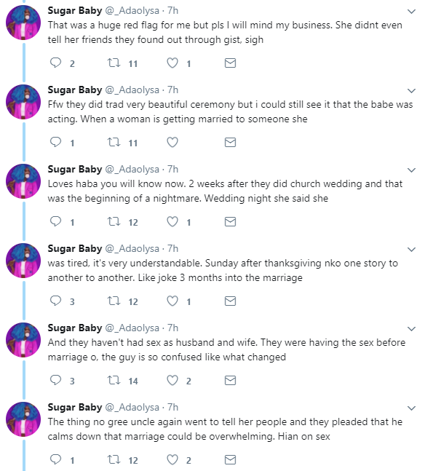Viewport: 425px width, 471px height.
Task: Open chevron menu on "was tired" tweet
Action: coord(411,249)
